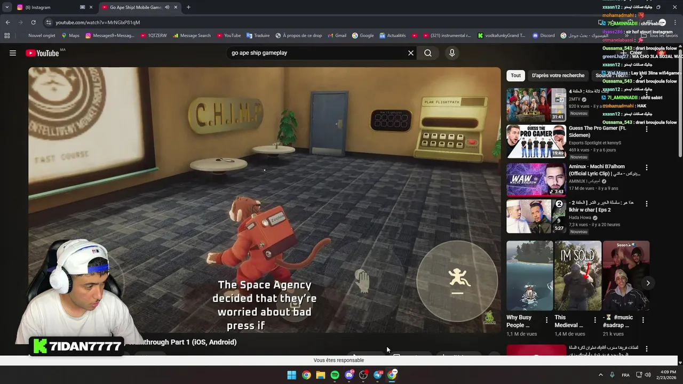Open the YouTube bookmark
Image resolution: width=683 pixels, height=384 pixels.
(x=229, y=36)
